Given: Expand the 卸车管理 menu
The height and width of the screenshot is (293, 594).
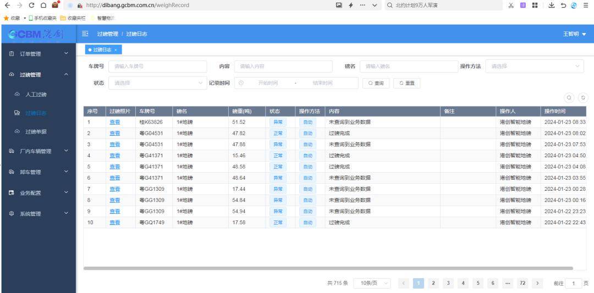Looking at the screenshot, I should pos(38,172).
